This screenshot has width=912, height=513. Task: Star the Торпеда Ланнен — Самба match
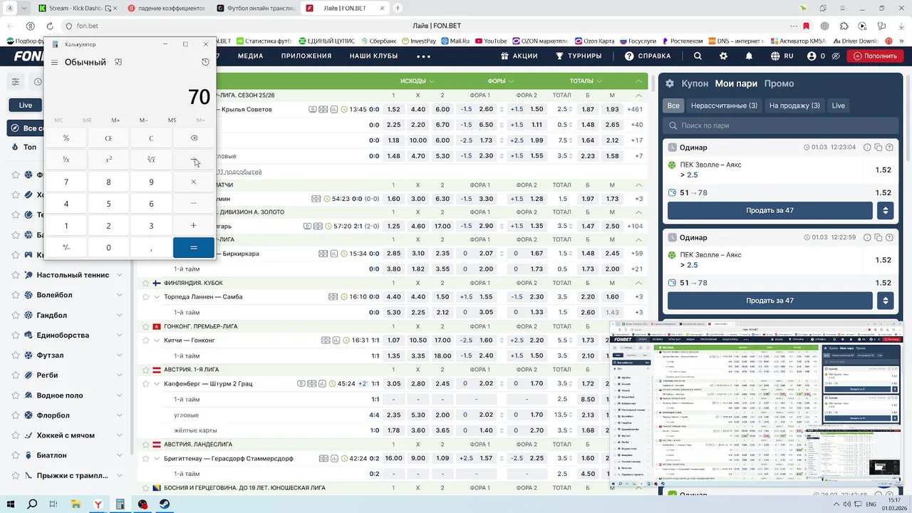click(x=146, y=297)
